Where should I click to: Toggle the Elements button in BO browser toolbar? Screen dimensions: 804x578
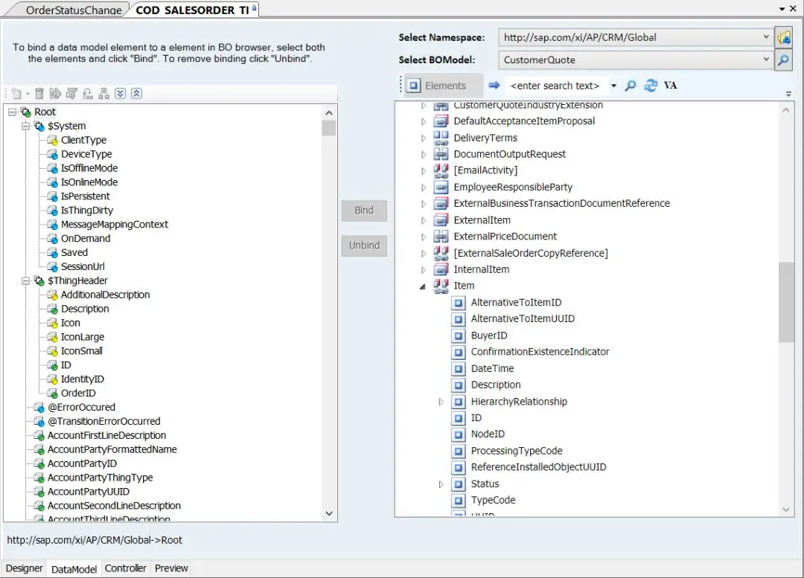(444, 86)
